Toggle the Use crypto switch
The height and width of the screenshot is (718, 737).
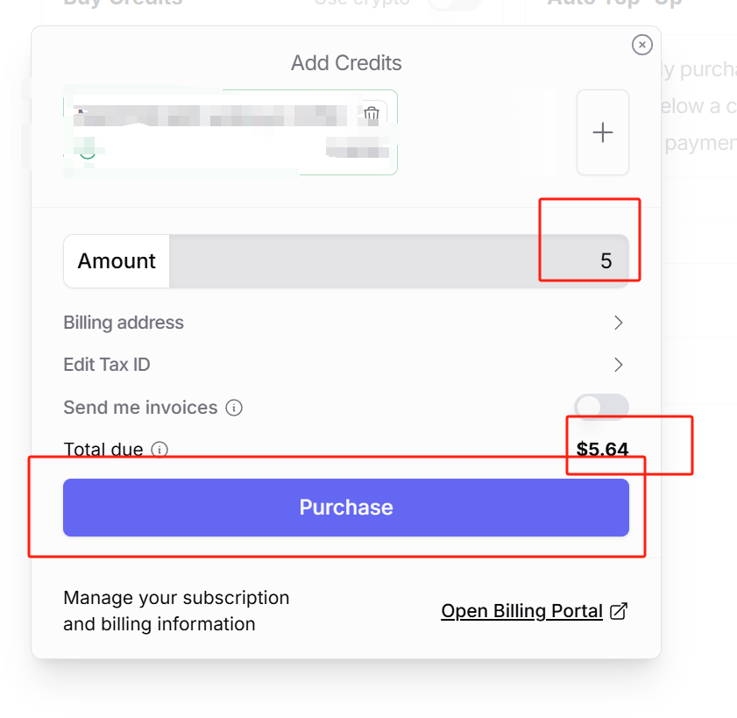[x=454, y=4]
